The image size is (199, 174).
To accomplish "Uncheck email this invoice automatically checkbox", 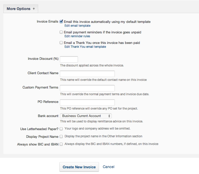I will pos(61,22).
